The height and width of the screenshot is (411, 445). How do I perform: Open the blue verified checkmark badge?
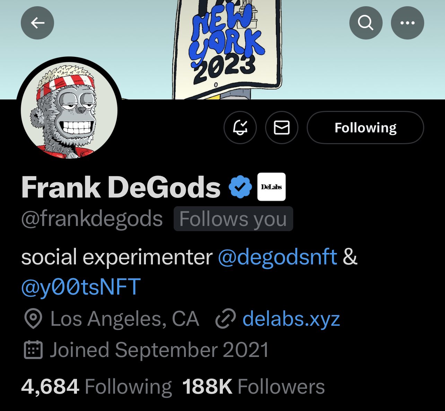click(x=240, y=187)
